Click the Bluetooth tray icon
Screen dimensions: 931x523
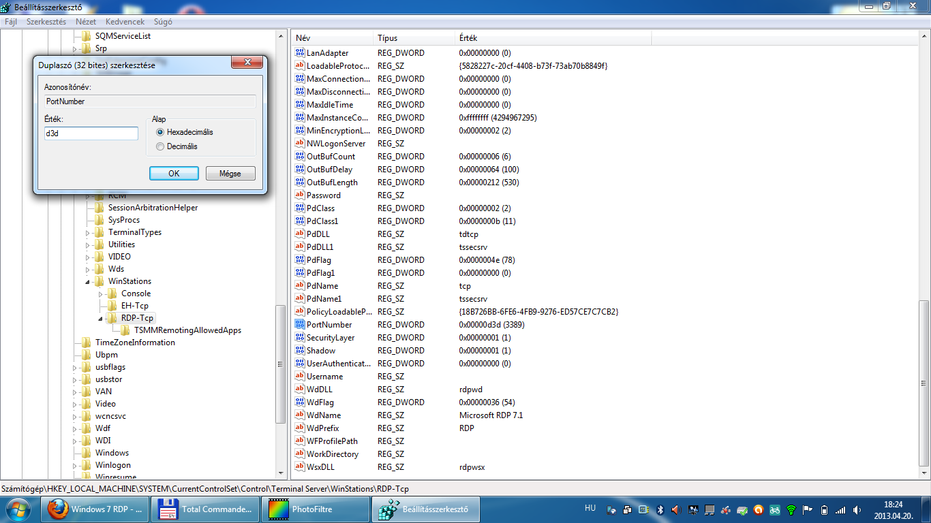(660, 509)
